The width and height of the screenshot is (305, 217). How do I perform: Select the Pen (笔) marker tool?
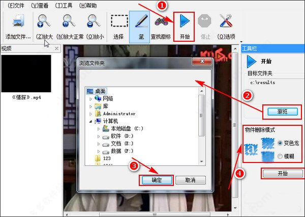[139, 22]
